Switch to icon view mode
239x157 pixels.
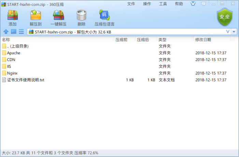pyautogui.click(x=14, y=31)
